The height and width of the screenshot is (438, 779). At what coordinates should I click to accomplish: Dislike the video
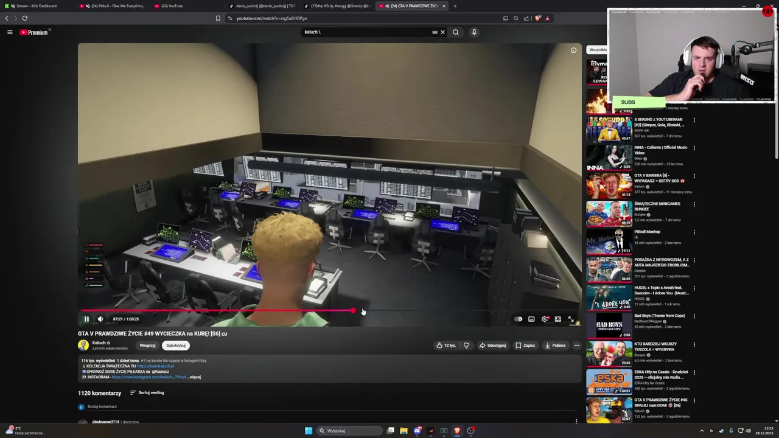467,346
